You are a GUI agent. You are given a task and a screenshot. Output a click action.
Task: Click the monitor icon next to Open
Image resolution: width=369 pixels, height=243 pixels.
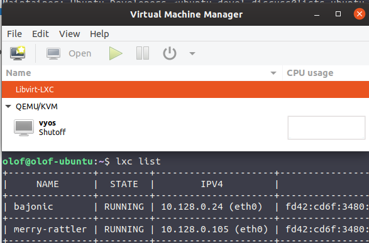tap(53, 53)
